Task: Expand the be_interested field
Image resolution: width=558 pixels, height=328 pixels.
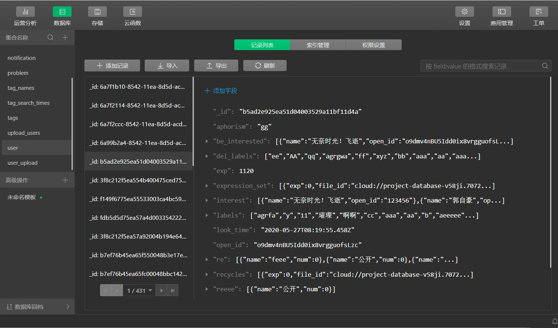Action: (206, 141)
